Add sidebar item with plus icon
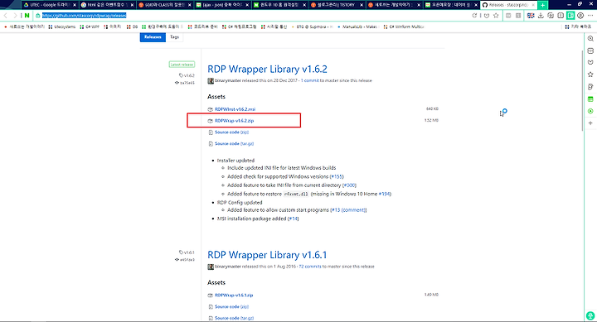The image size is (597, 322). coord(590,123)
